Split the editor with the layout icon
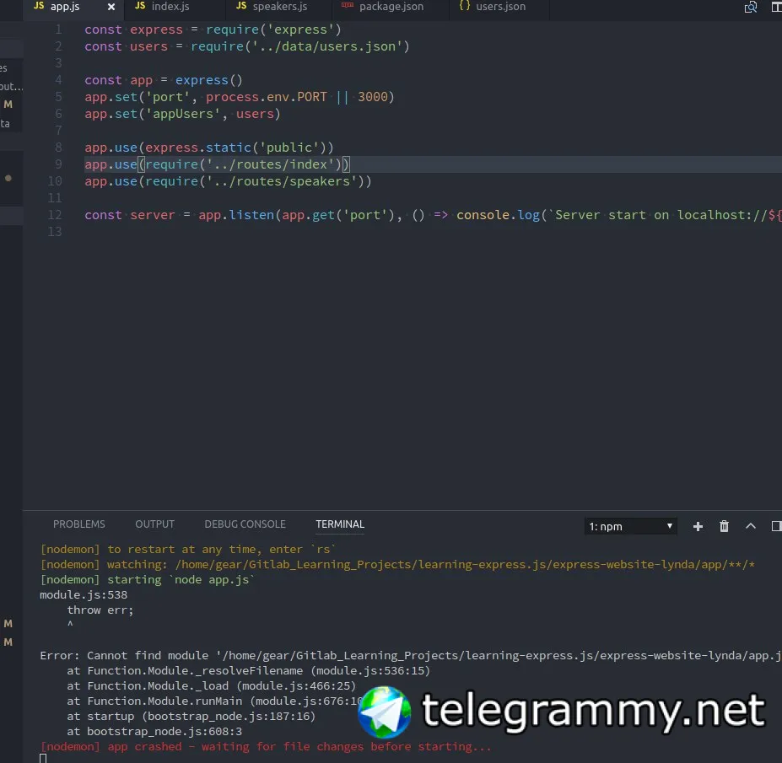The height and width of the screenshot is (763, 782). coord(776,7)
